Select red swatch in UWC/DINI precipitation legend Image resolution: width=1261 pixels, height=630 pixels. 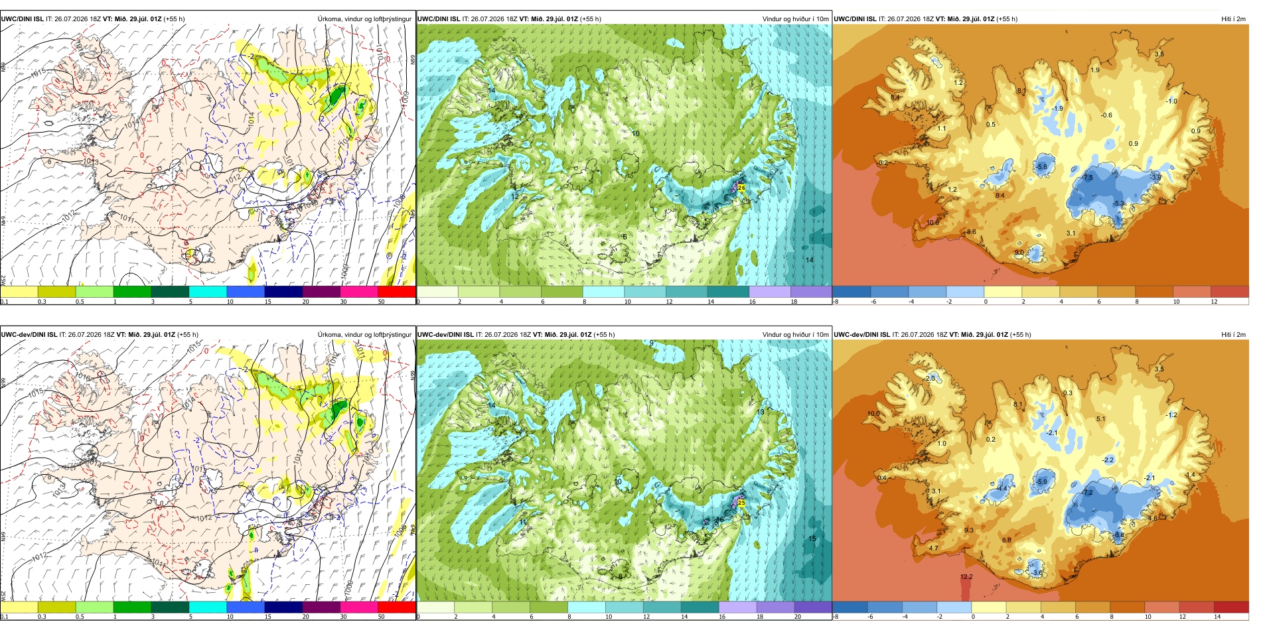pos(397,291)
